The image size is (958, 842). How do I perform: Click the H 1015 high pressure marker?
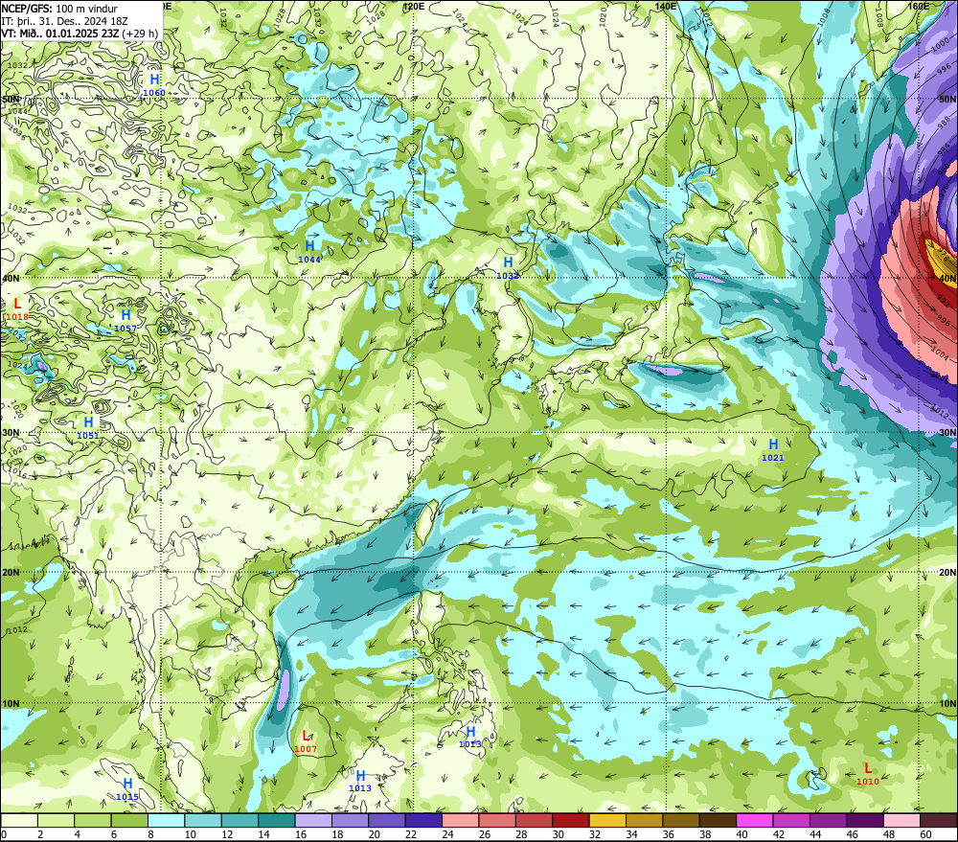127,789
